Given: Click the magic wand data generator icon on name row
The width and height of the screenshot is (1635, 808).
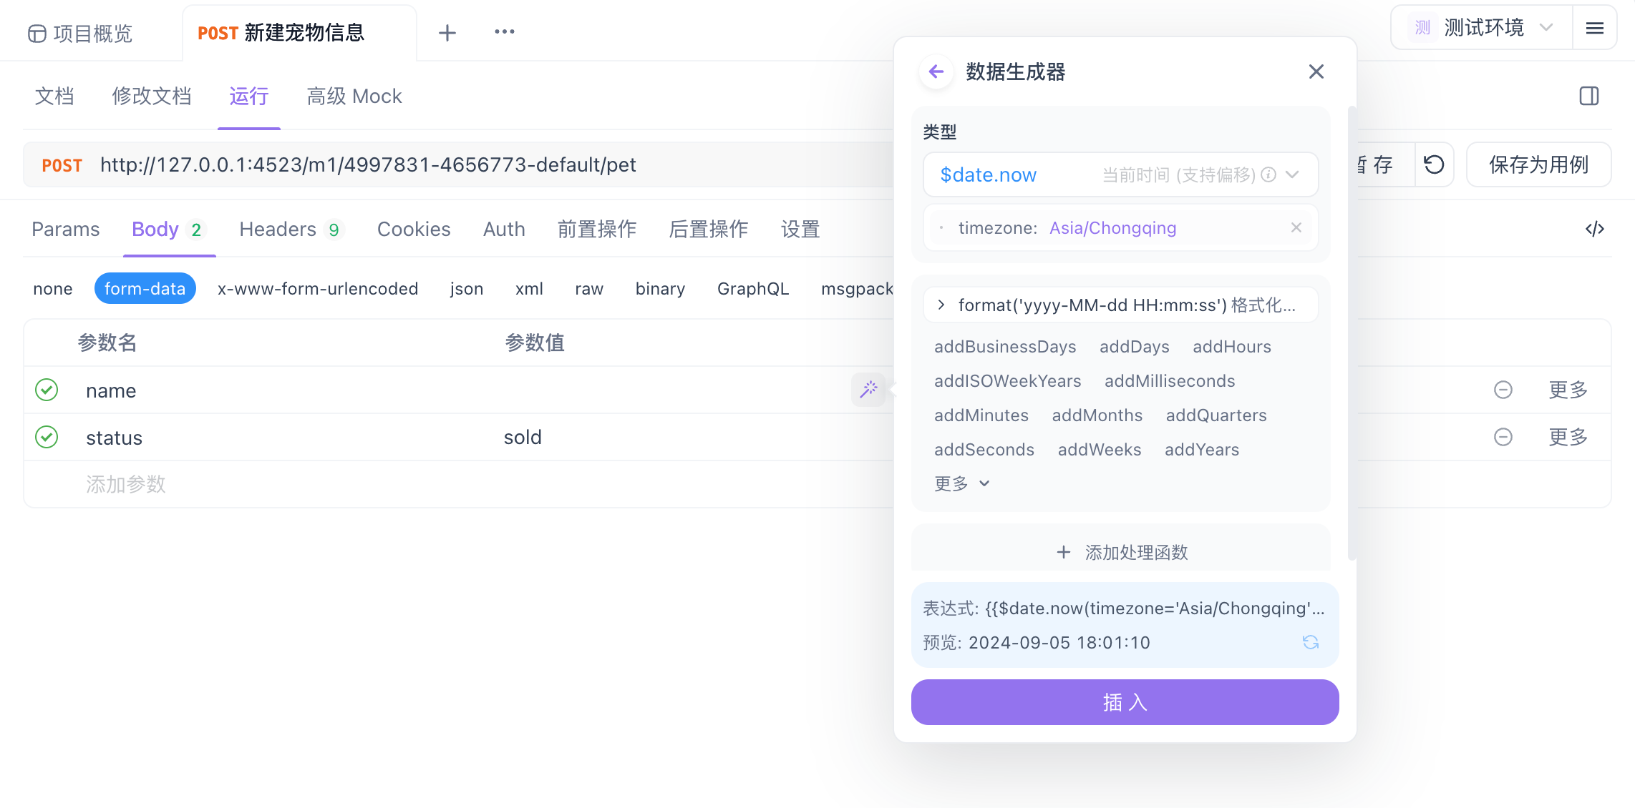Looking at the screenshot, I should coord(868,390).
